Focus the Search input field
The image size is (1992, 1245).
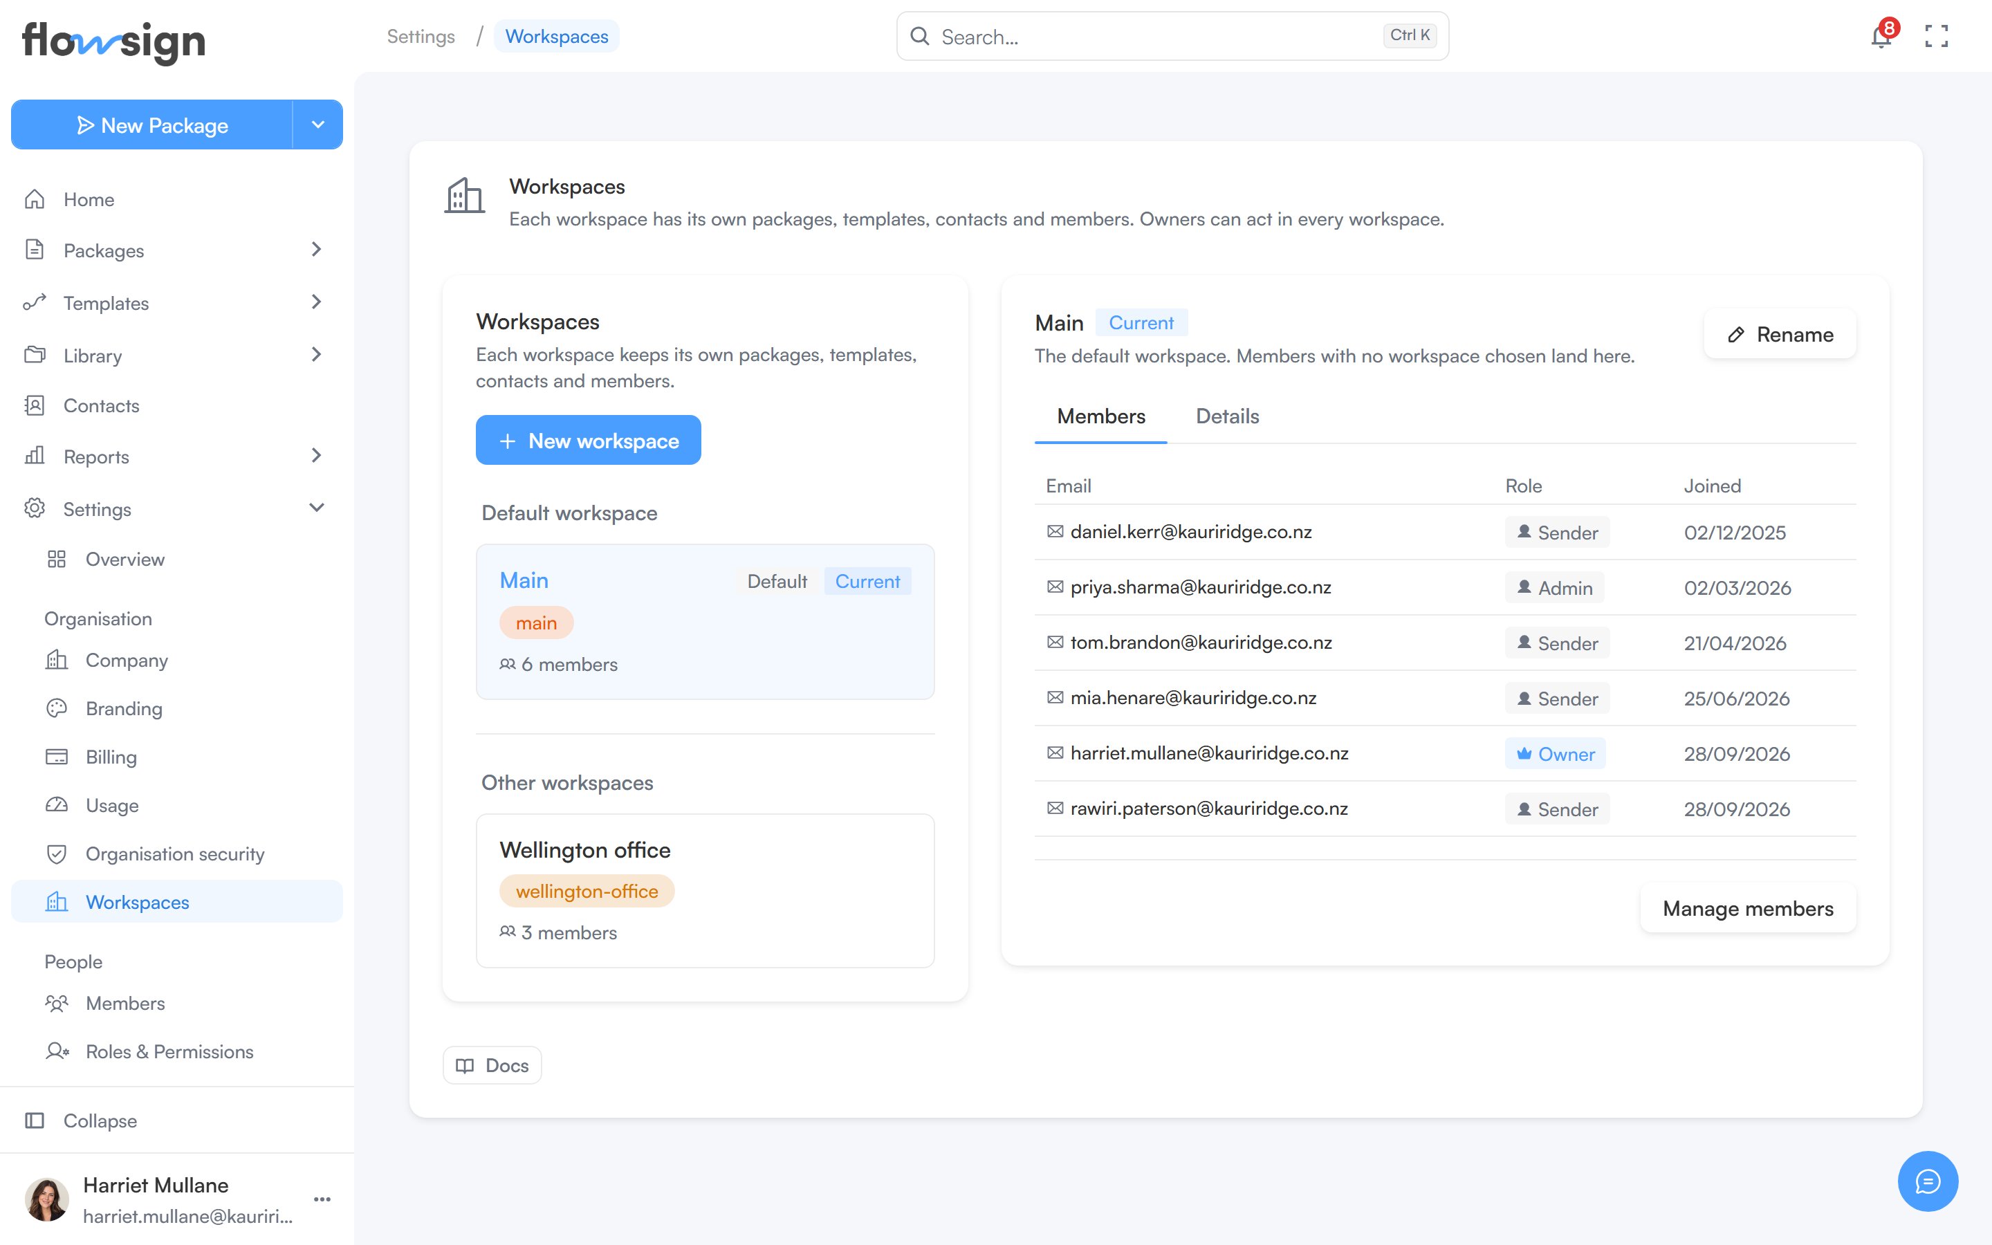pos(1172,36)
